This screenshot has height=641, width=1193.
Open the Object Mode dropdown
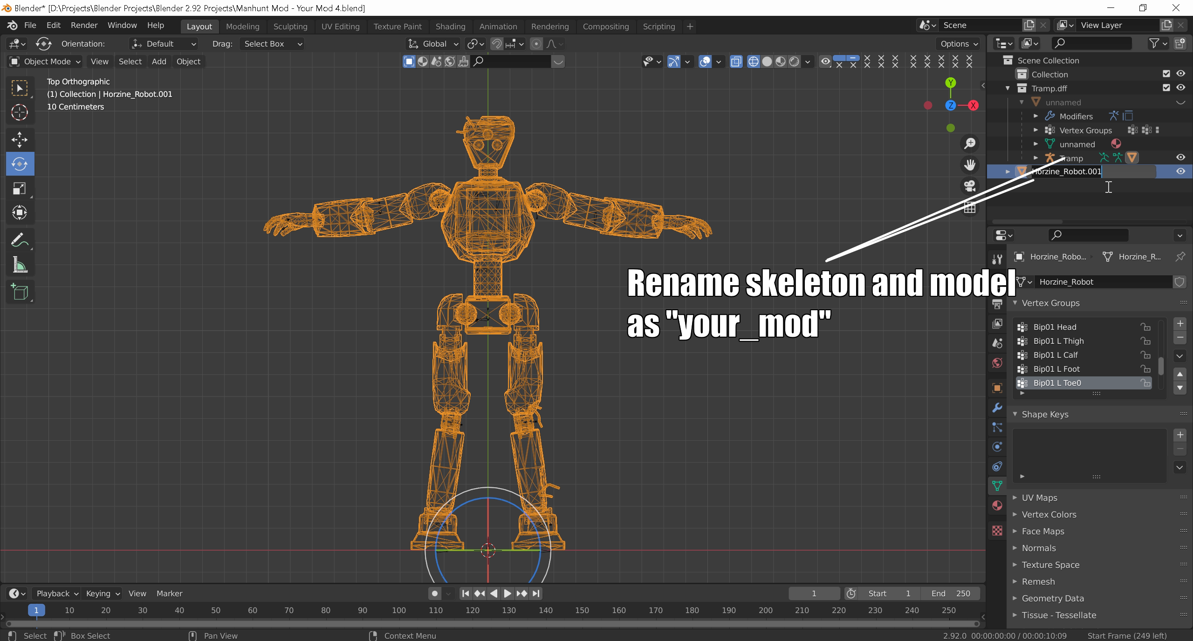click(45, 61)
